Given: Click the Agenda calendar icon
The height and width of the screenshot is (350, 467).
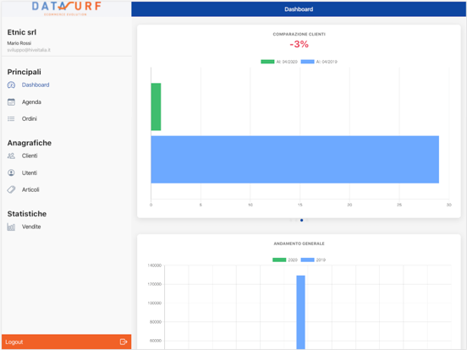Looking at the screenshot, I should pyautogui.click(x=11, y=102).
